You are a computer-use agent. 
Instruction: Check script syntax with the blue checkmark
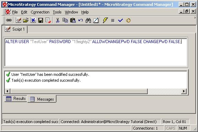click(x=120, y=20)
